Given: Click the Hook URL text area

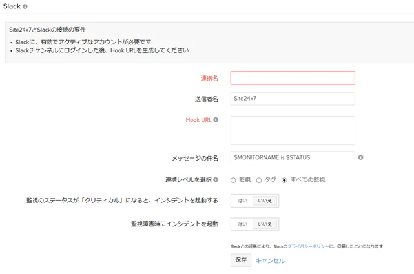Looking at the screenshot, I should (293, 130).
